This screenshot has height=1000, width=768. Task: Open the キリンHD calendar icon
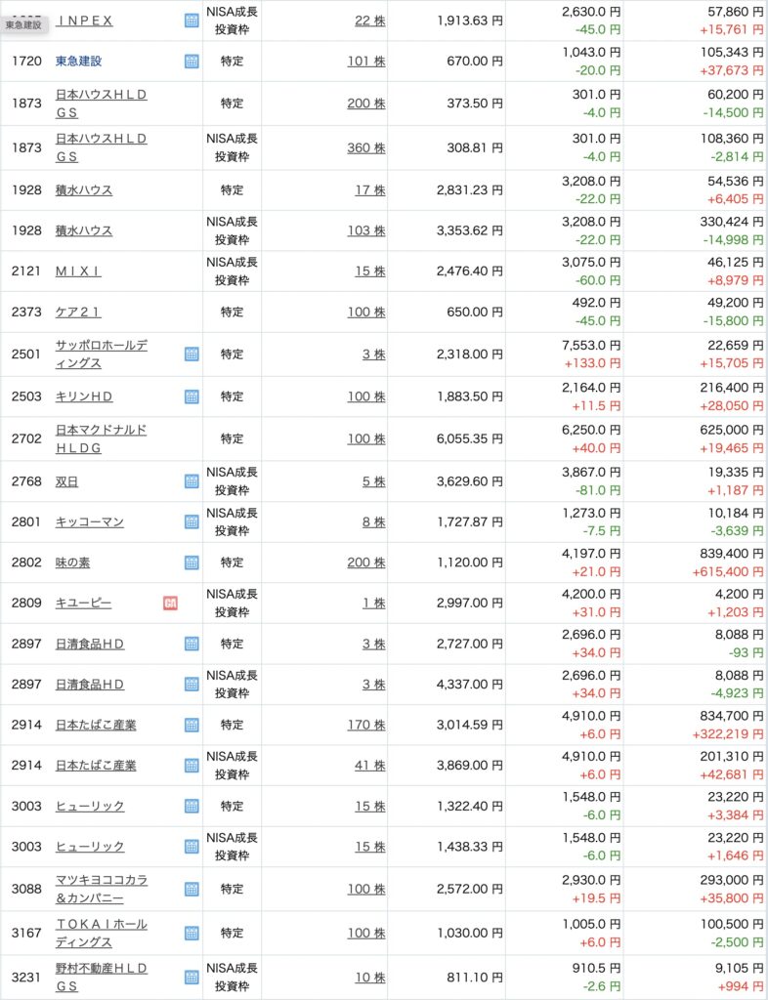click(191, 397)
